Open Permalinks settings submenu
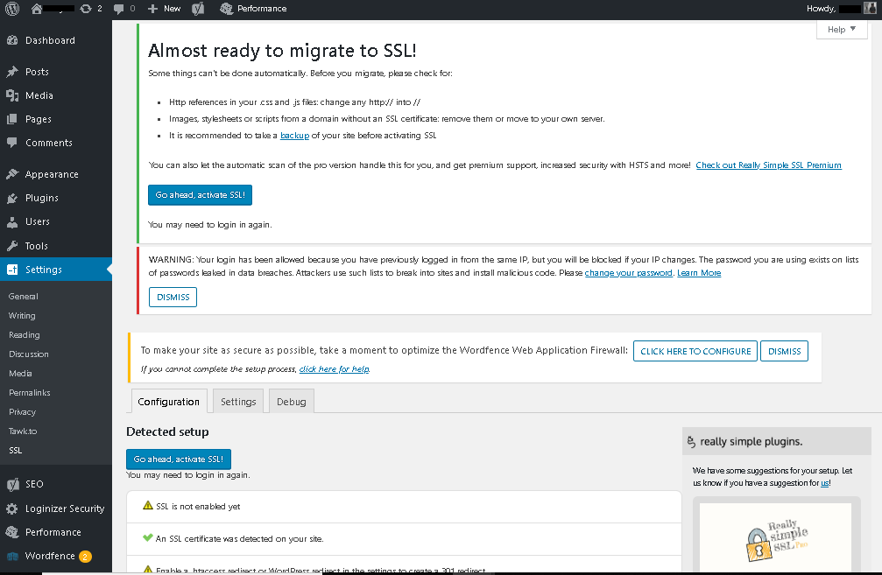Image resolution: width=882 pixels, height=575 pixels. point(29,392)
